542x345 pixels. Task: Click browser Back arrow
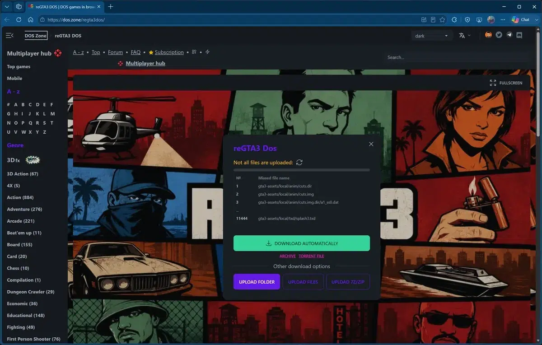tap(7, 19)
